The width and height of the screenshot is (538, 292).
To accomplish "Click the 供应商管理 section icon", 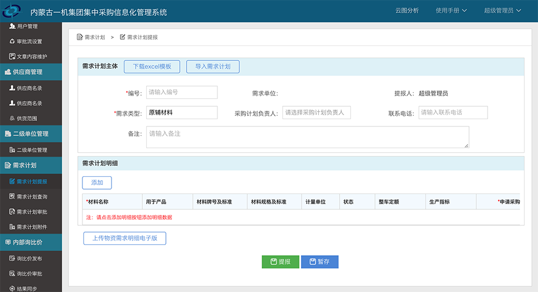I will click(x=7, y=72).
